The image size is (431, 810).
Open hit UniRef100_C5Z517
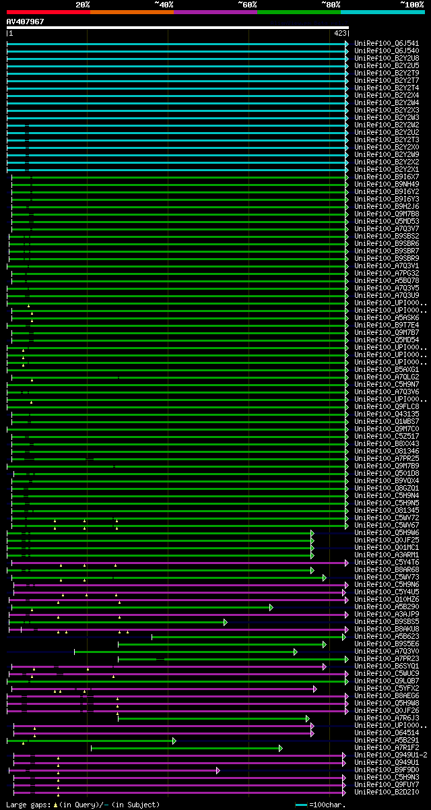pos(387,436)
